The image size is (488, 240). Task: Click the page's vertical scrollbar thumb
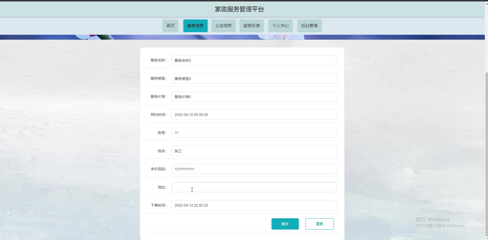[486, 154]
